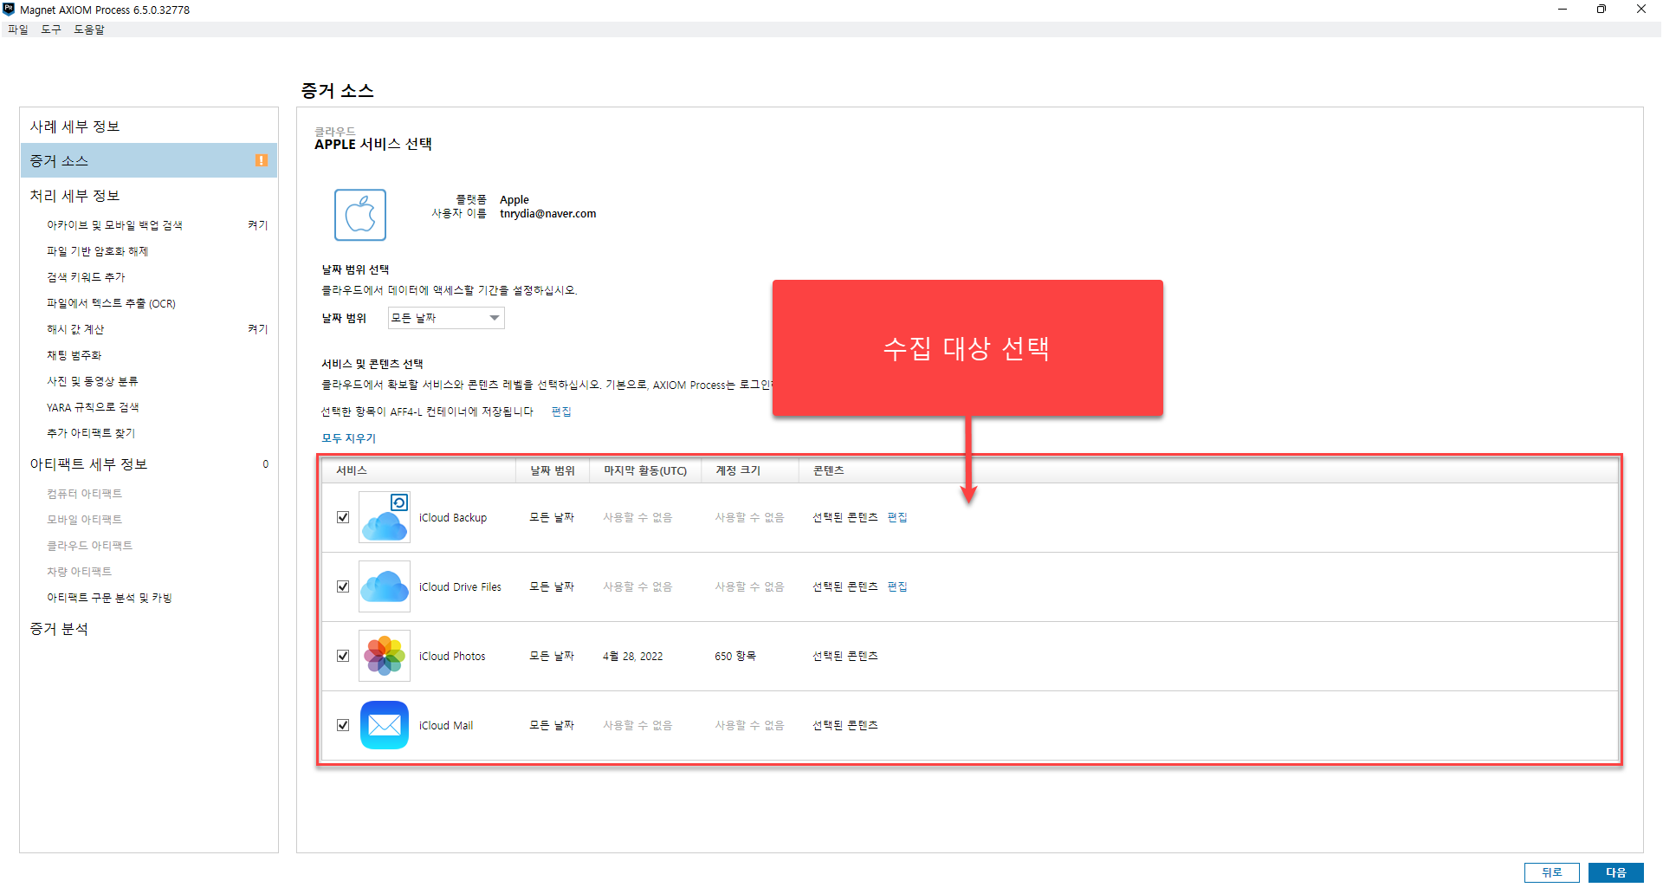Viewport: 1663px width, 894px height.
Task: Click the 다음 button
Action: [1615, 872]
